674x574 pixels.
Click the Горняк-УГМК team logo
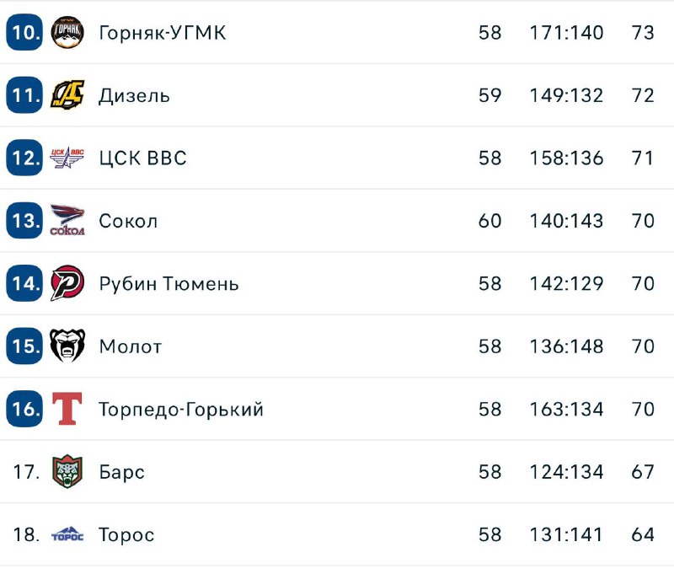click(67, 33)
